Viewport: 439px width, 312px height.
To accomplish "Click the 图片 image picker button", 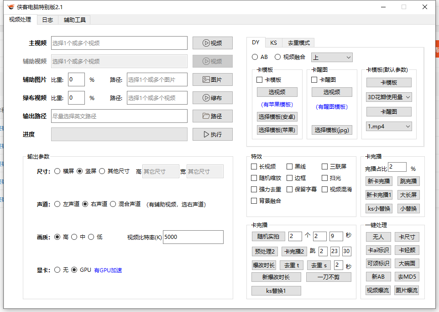I will point(212,79).
